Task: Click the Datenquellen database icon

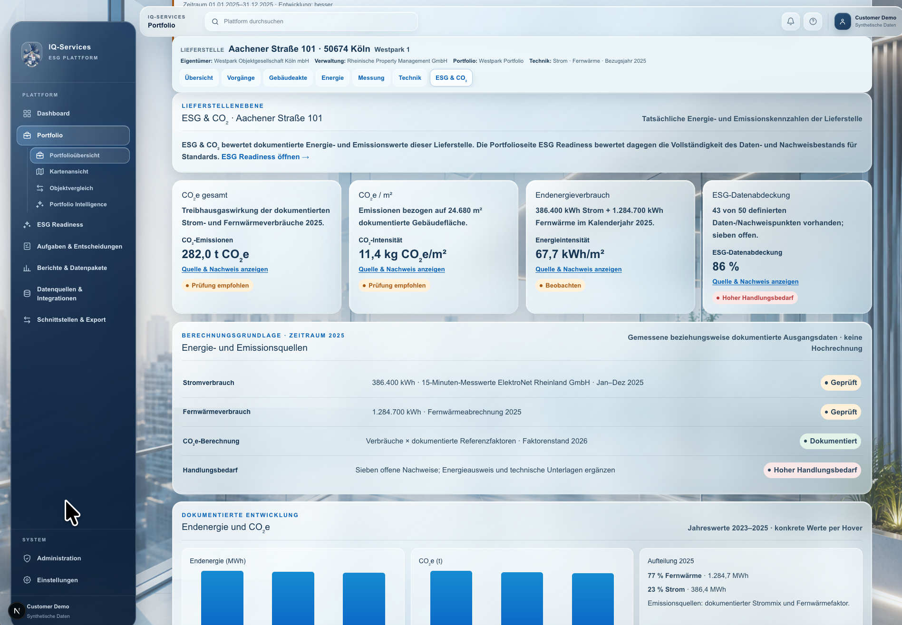Action: click(27, 294)
